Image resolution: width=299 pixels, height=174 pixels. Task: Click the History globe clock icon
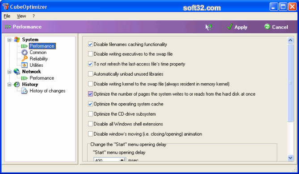coord(17,85)
